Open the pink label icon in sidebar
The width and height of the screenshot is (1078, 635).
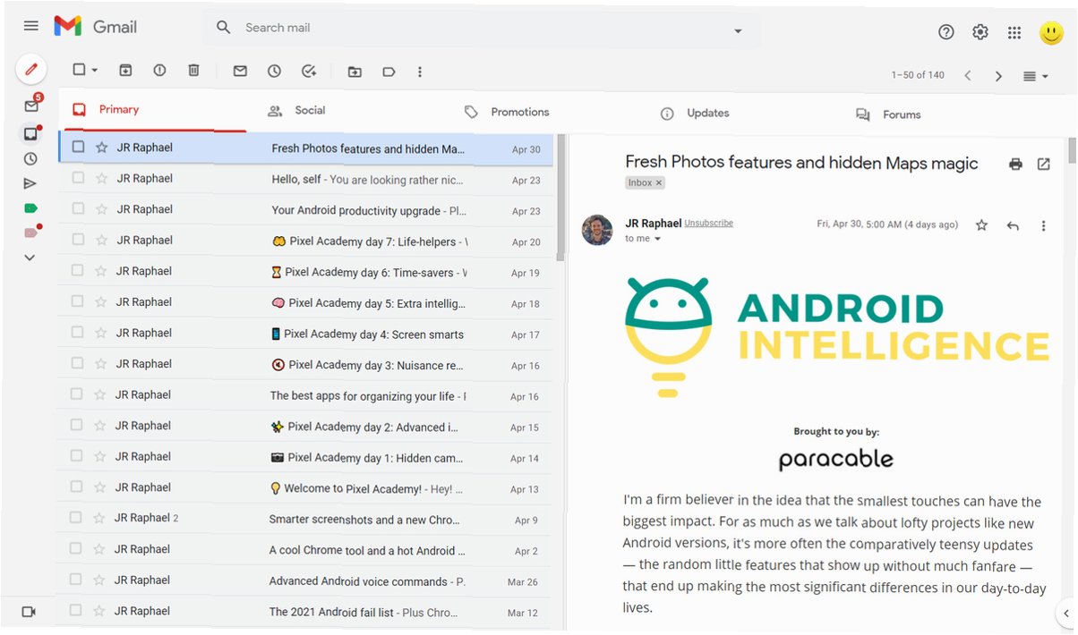click(31, 233)
